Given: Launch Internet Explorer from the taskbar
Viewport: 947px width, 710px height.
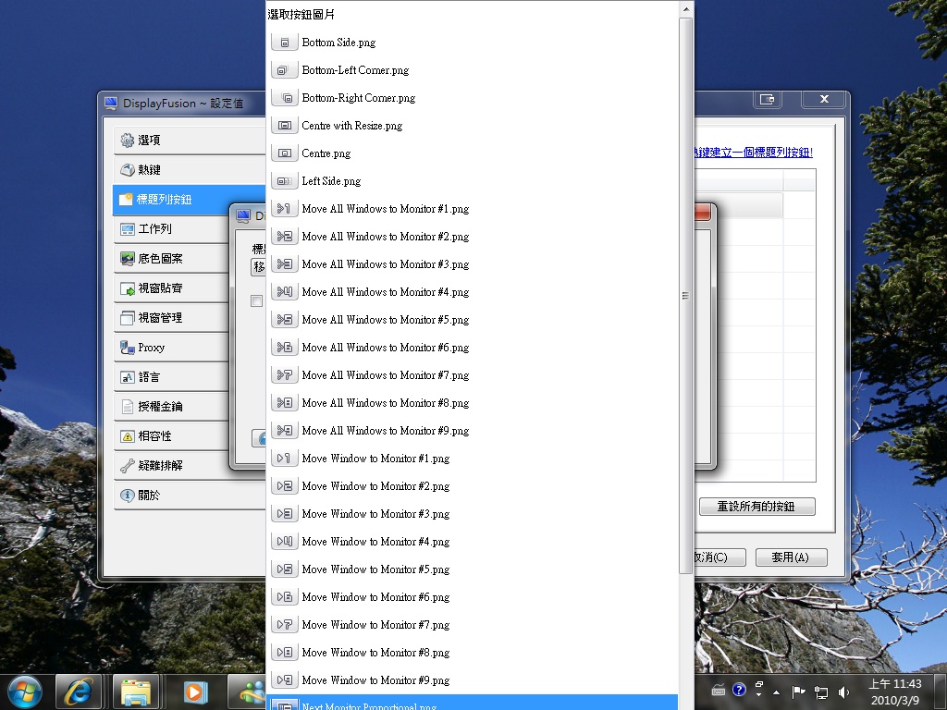Looking at the screenshot, I should pyautogui.click(x=79, y=691).
